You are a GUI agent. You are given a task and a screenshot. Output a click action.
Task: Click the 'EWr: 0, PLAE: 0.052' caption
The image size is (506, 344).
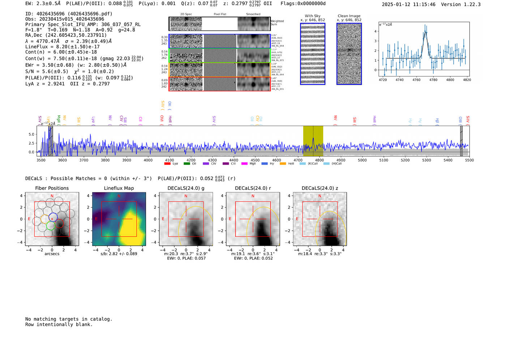(x=253, y=258)
